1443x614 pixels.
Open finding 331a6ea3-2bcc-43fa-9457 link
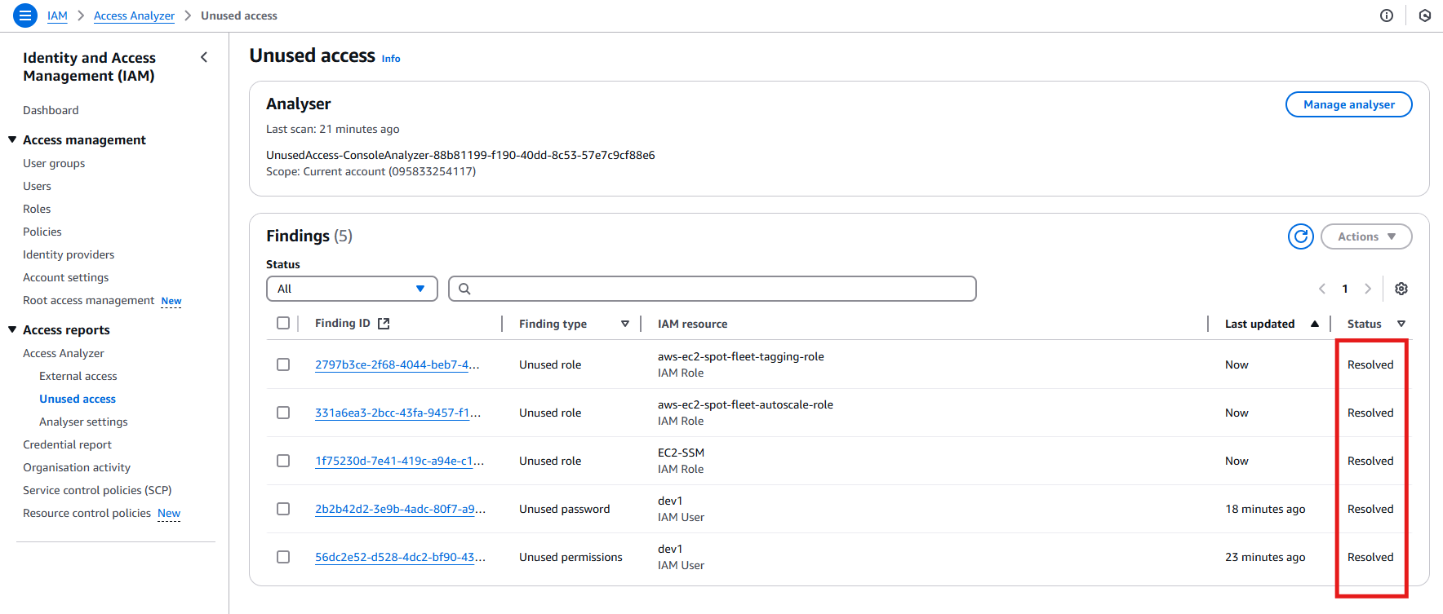397,413
